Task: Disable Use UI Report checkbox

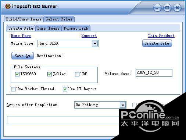Action: (65, 89)
